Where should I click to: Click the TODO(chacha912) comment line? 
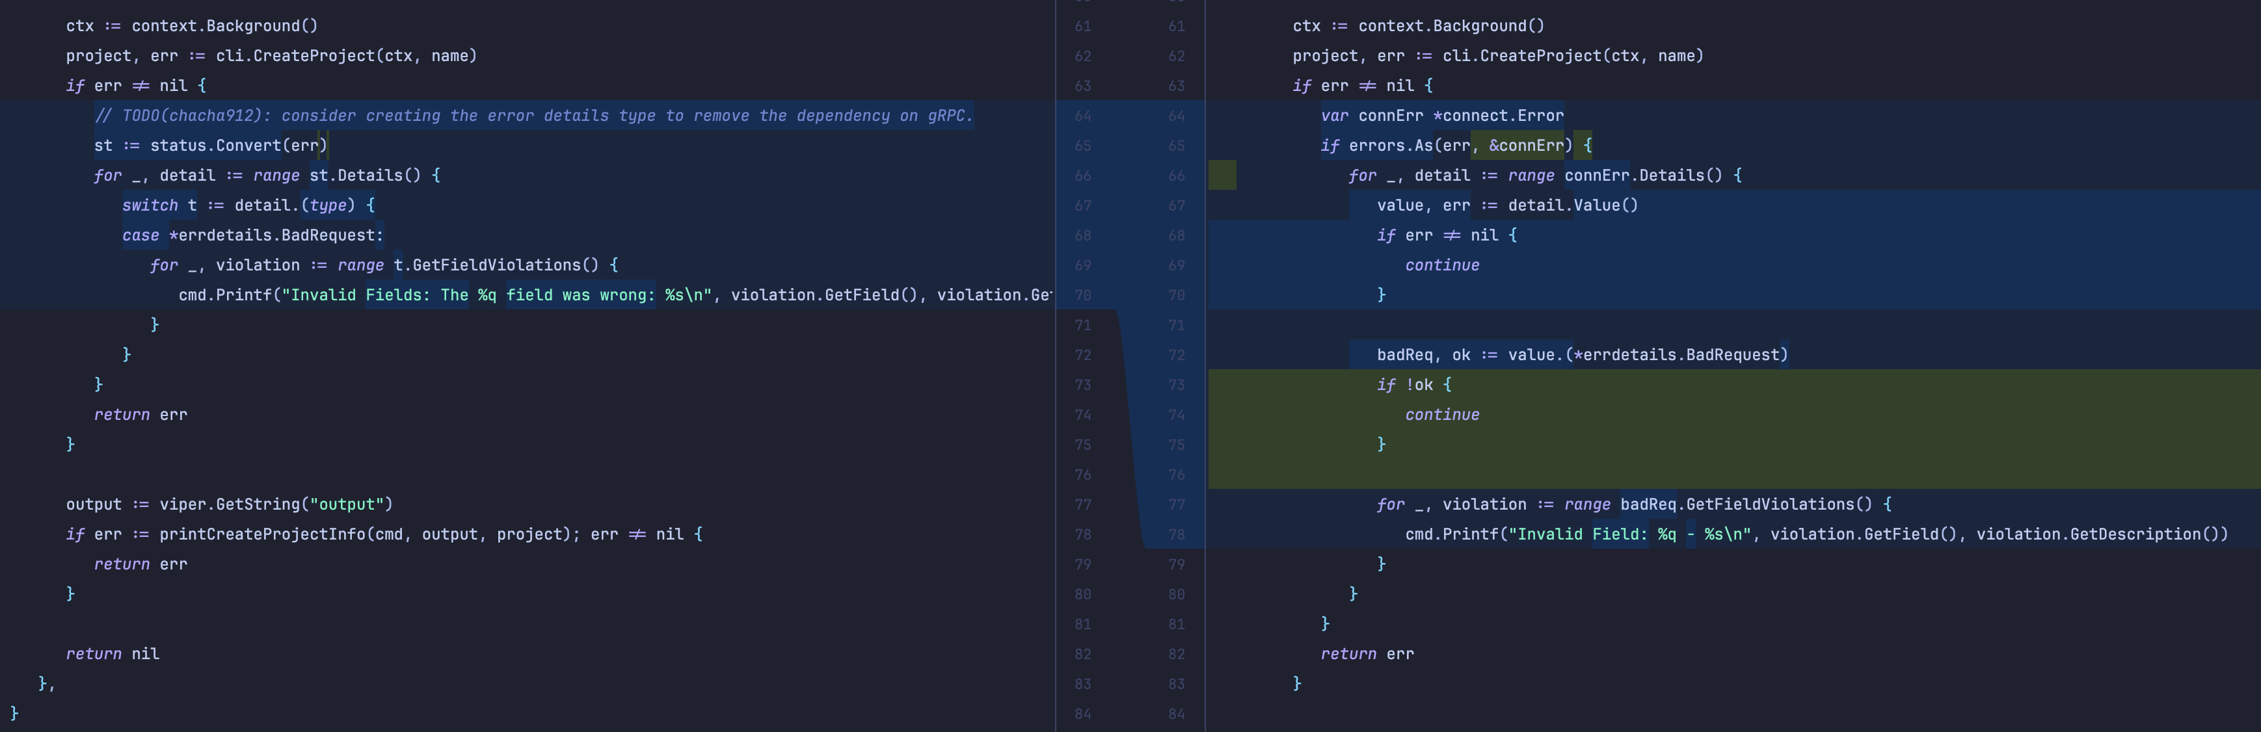click(x=533, y=116)
